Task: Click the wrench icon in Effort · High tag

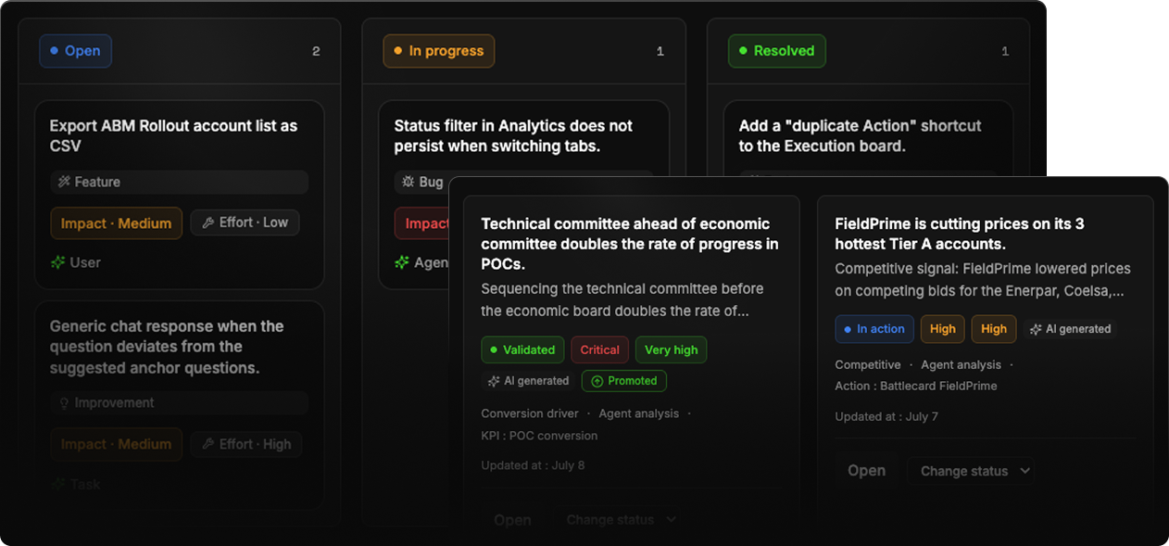Action: click(208, 444)
